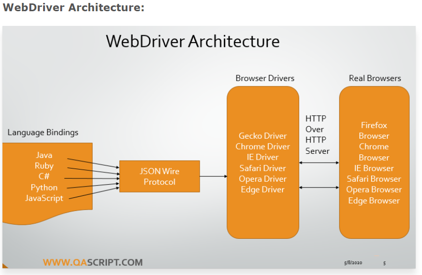Select the C# entry in Language Bindings
422x275 pixels.
pyautogui.click(x=44, y=177)
